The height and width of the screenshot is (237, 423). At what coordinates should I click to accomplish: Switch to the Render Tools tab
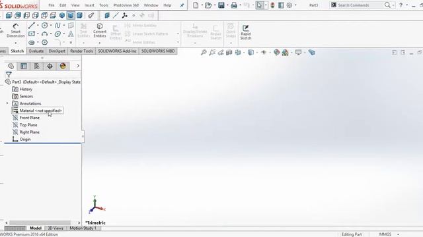coord(81,51)
